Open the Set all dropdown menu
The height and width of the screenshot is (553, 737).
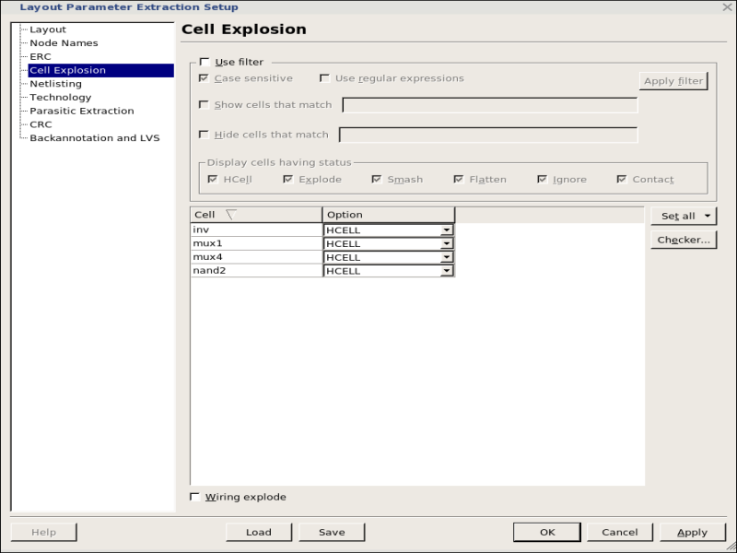pos(683,216)
